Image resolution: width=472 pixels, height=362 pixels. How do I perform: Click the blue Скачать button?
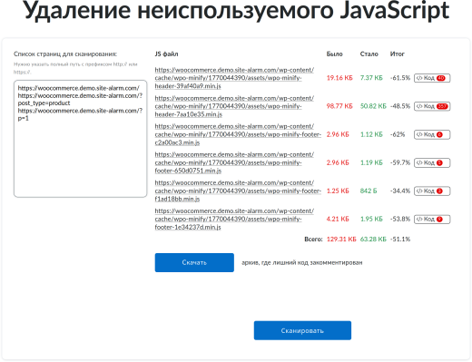click(x=194, y=262)
